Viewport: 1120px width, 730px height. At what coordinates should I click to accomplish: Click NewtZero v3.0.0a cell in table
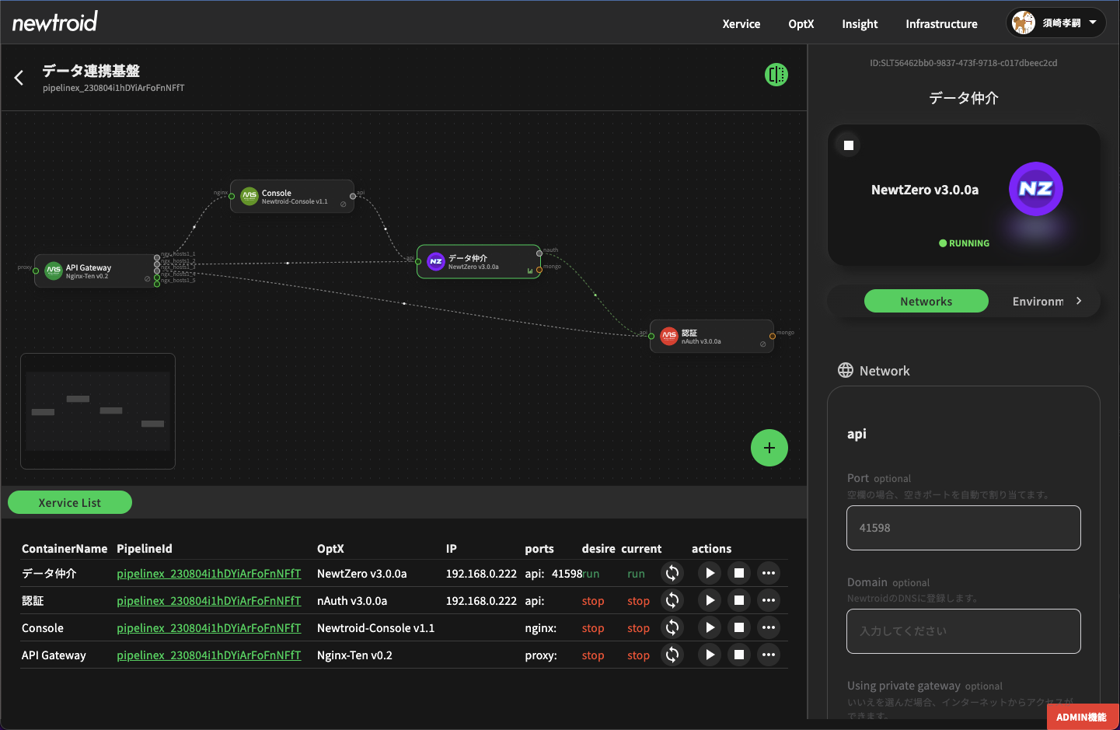(361, 573)
